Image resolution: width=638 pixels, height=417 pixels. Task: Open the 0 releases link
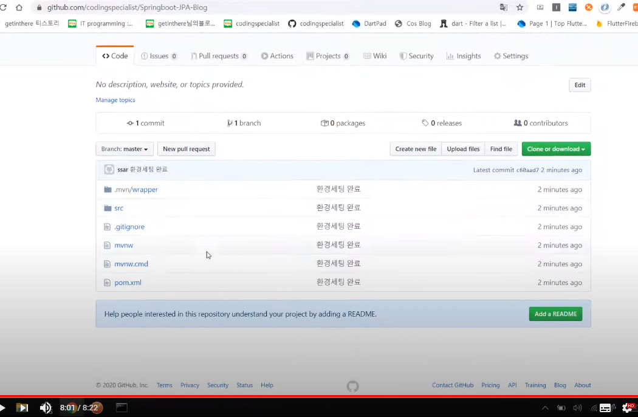442,123
